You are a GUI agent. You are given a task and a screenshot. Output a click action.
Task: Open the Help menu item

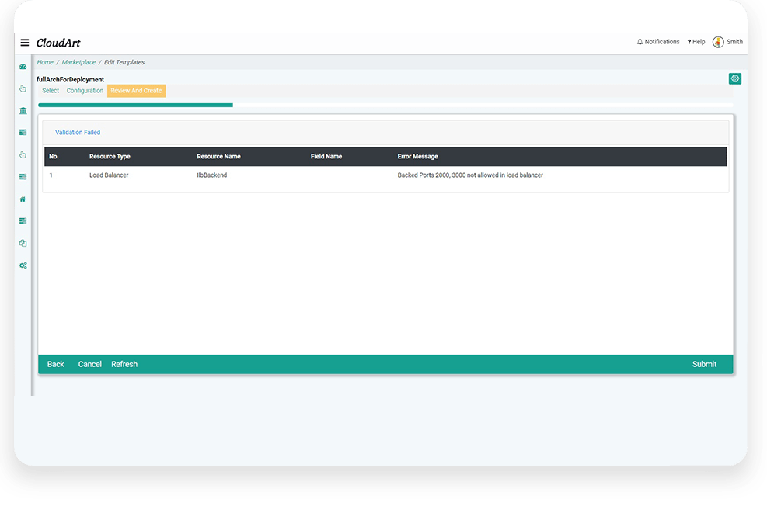(x=696, y=42)
